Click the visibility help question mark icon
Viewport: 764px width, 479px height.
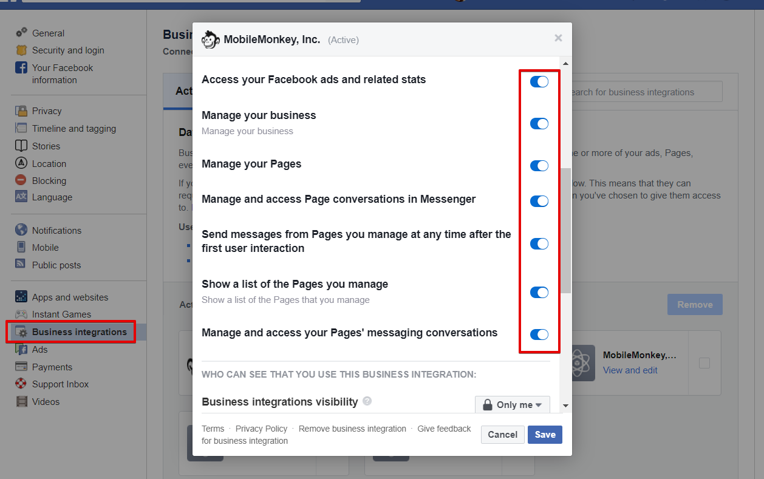(367, 401)
